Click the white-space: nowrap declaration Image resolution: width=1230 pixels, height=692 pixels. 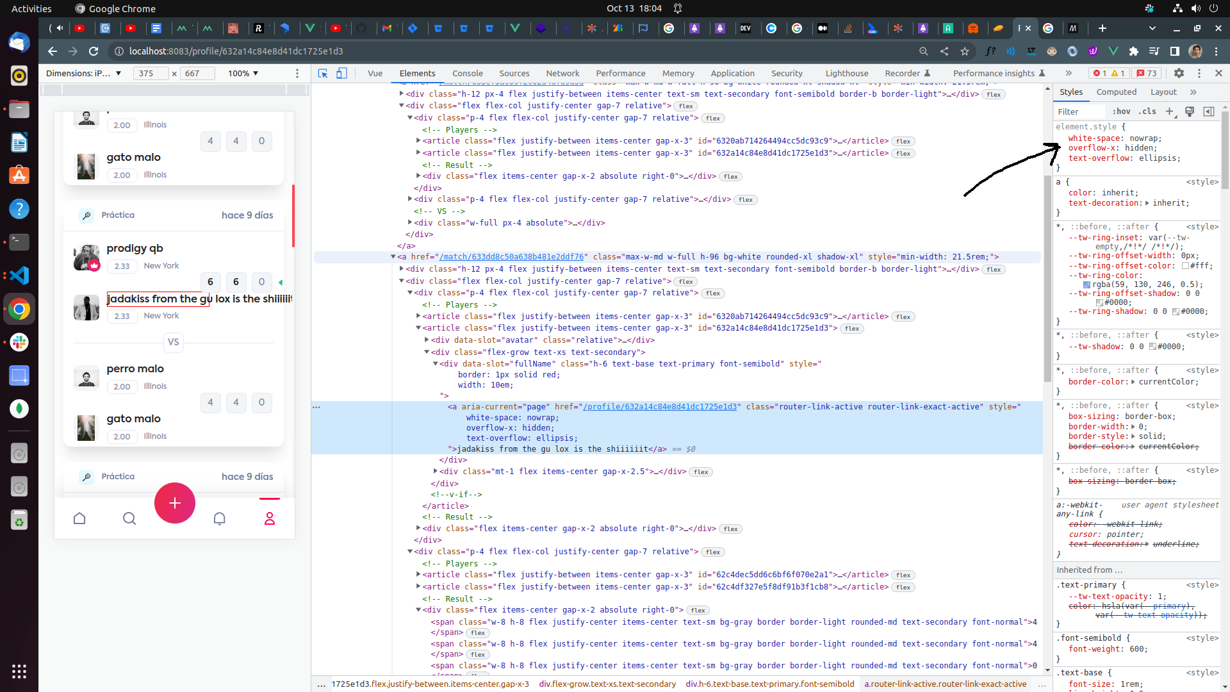1115,138
